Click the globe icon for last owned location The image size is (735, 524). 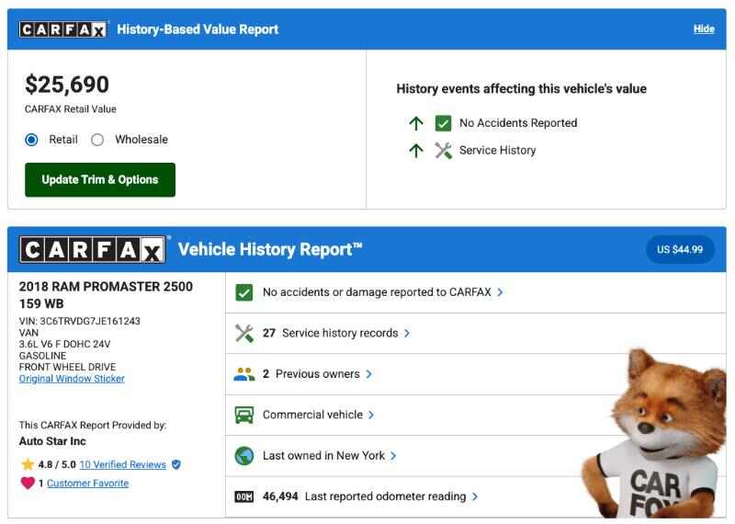tap(243, 455)
